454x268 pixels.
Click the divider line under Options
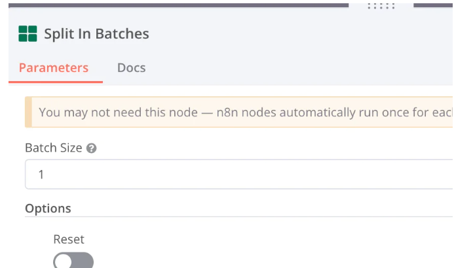239,216
